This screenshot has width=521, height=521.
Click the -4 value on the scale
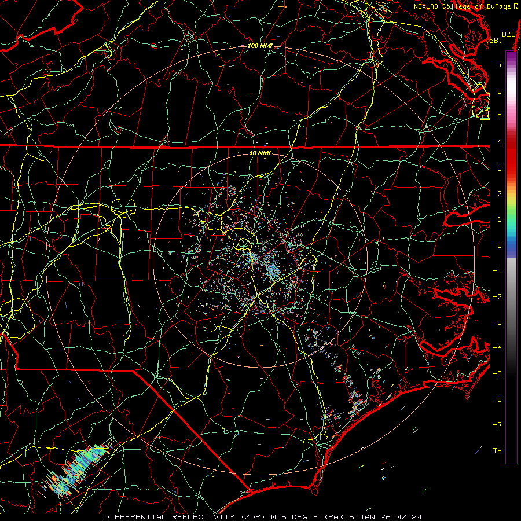coord(497,348)
